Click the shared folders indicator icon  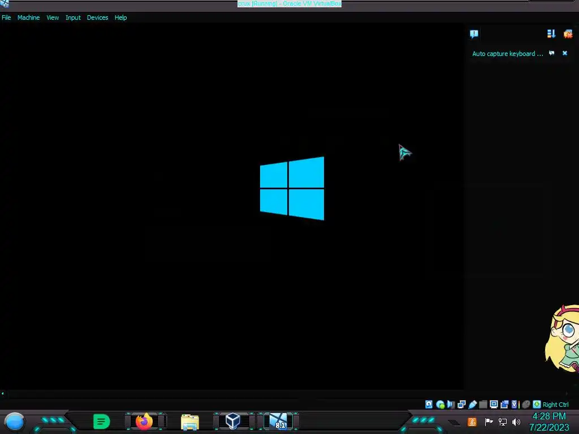click(483, 405)
